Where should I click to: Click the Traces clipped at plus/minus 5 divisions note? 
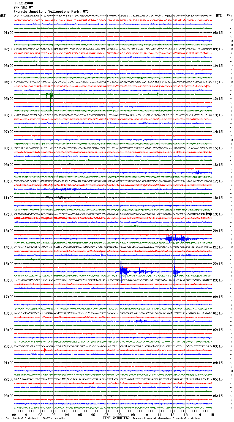pyautogui.click(x=166, y=418)
